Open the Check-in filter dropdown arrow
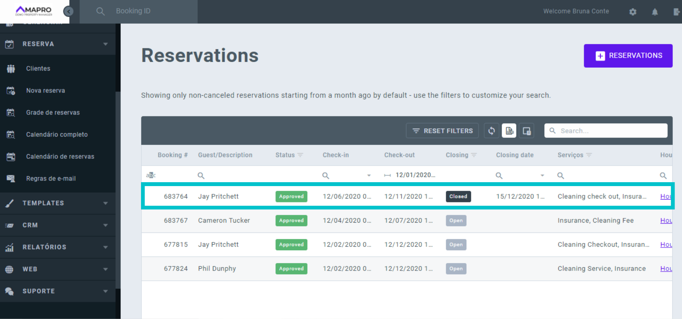Viewport: 682px width, 319px height. tap(369, 175)
